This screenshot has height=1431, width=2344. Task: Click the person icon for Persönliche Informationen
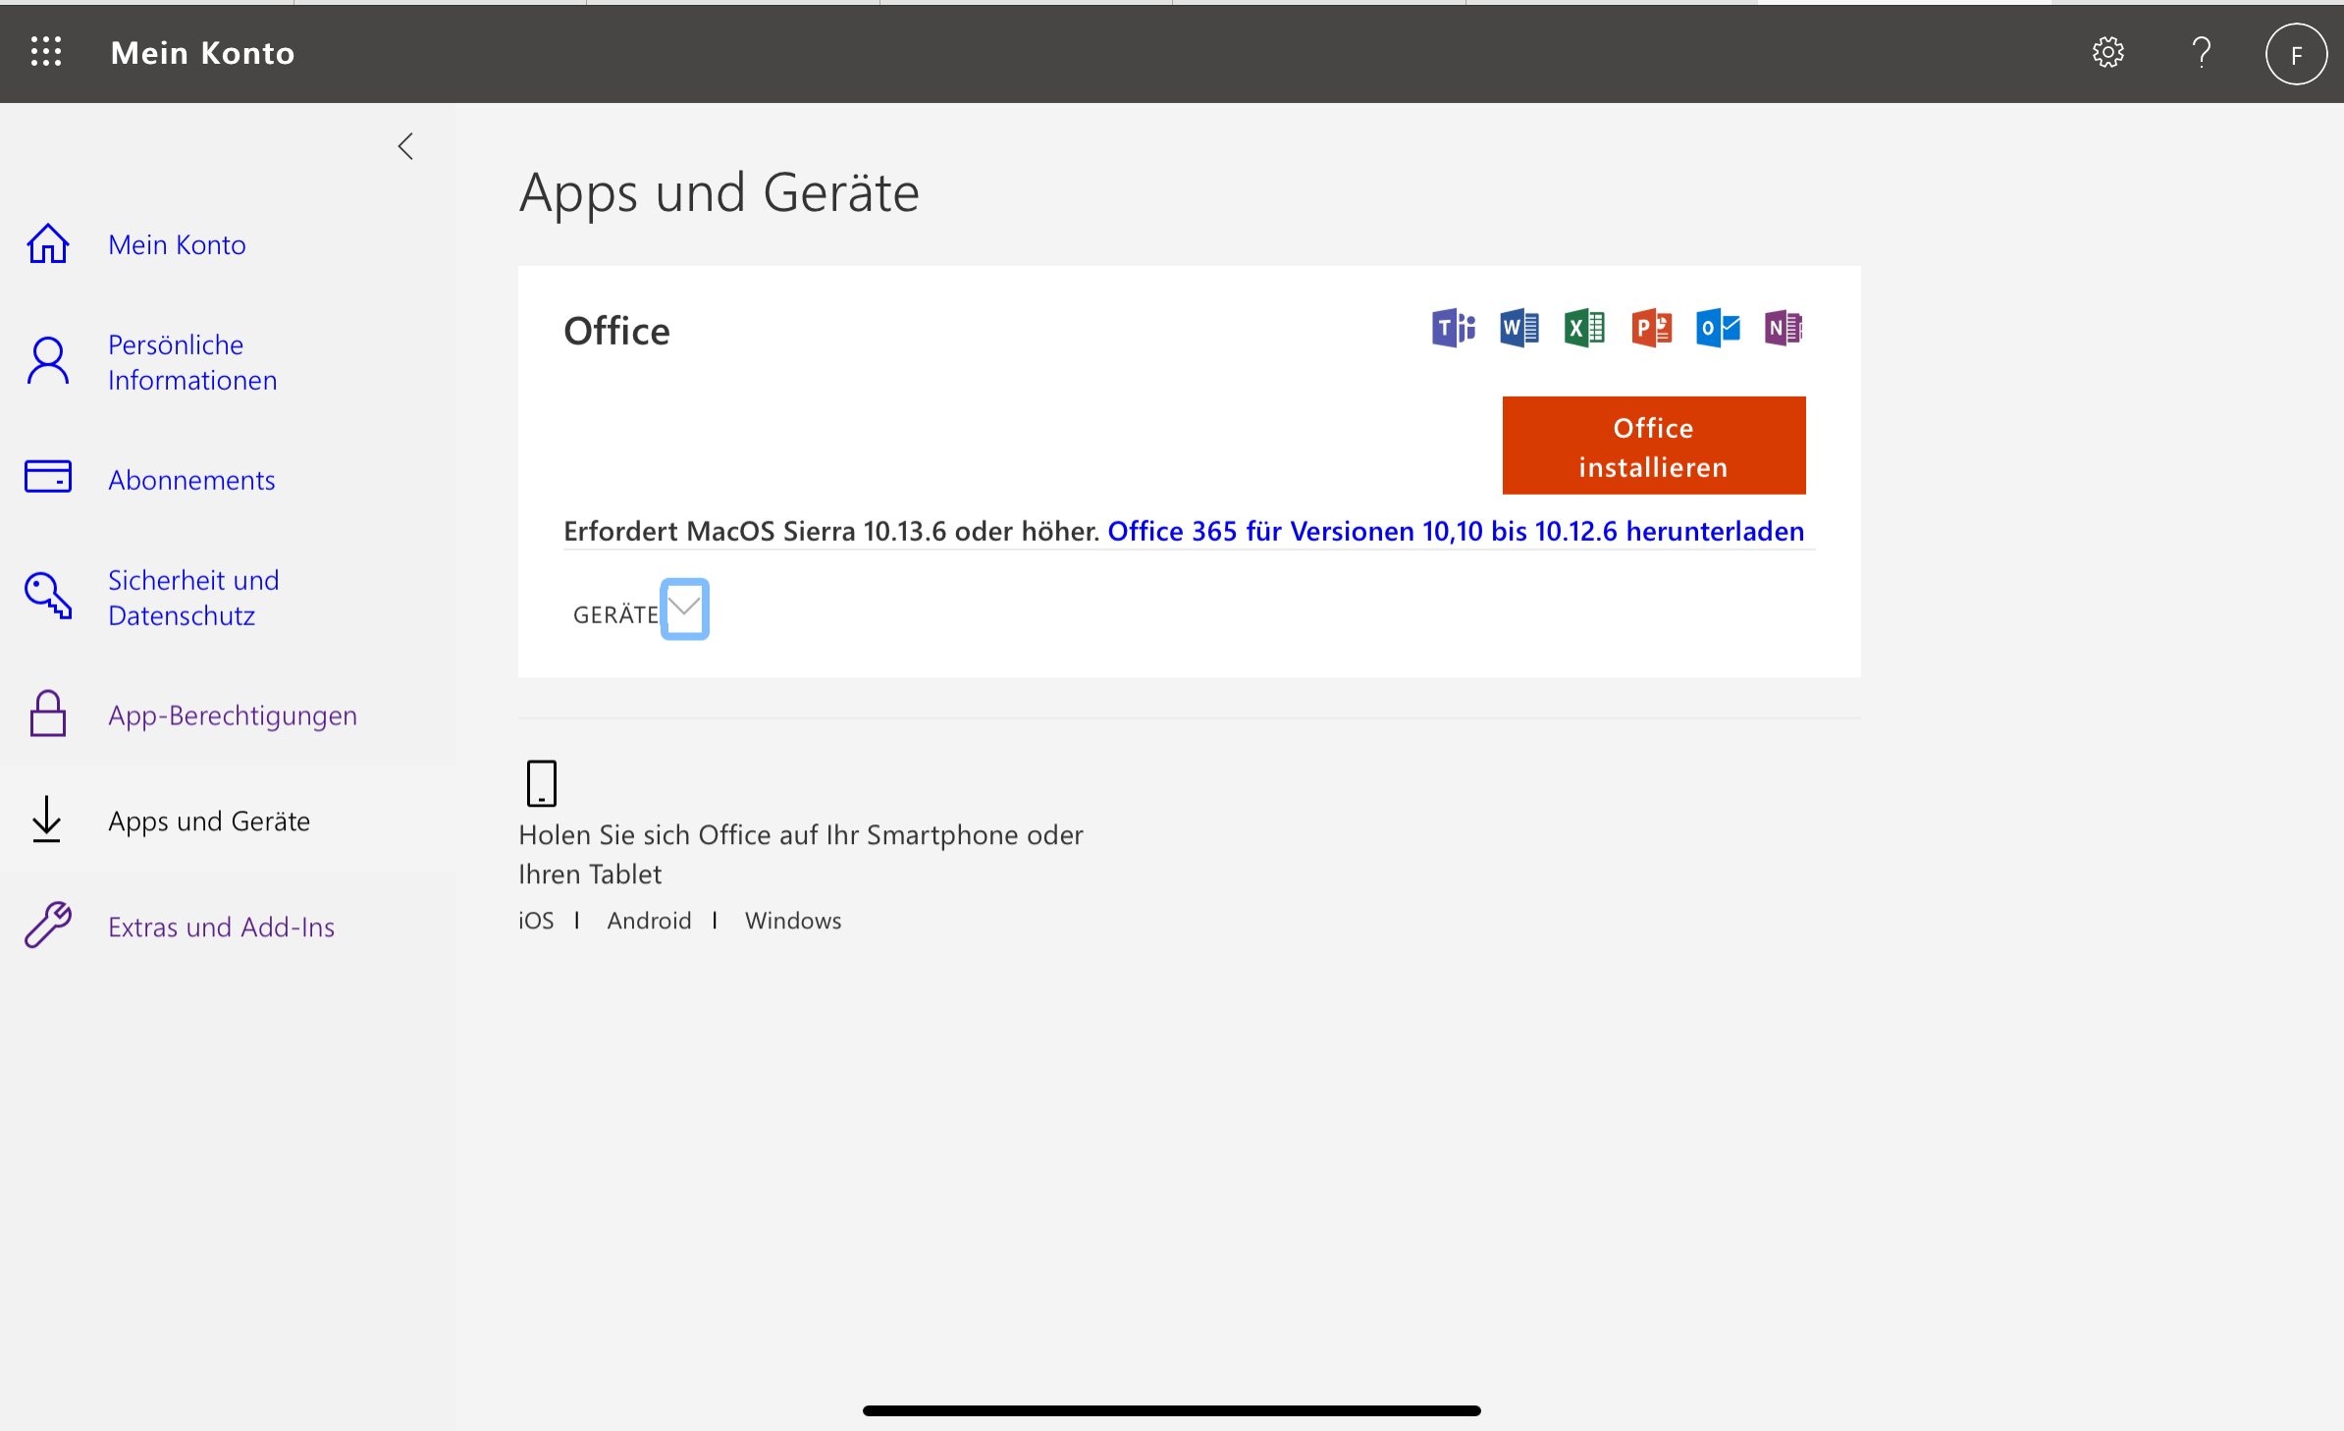[47, 361]
